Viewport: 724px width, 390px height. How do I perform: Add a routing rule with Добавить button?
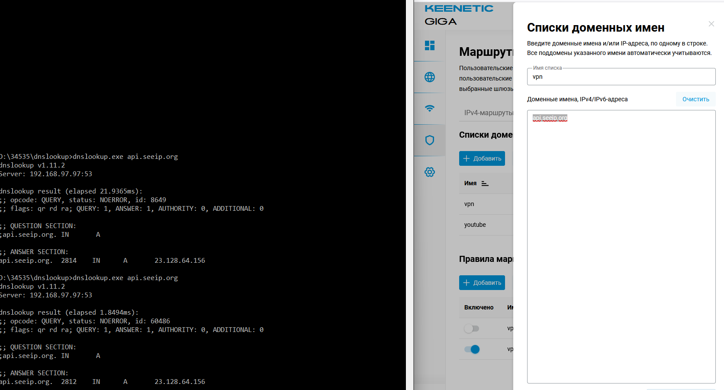pos(482,283)
